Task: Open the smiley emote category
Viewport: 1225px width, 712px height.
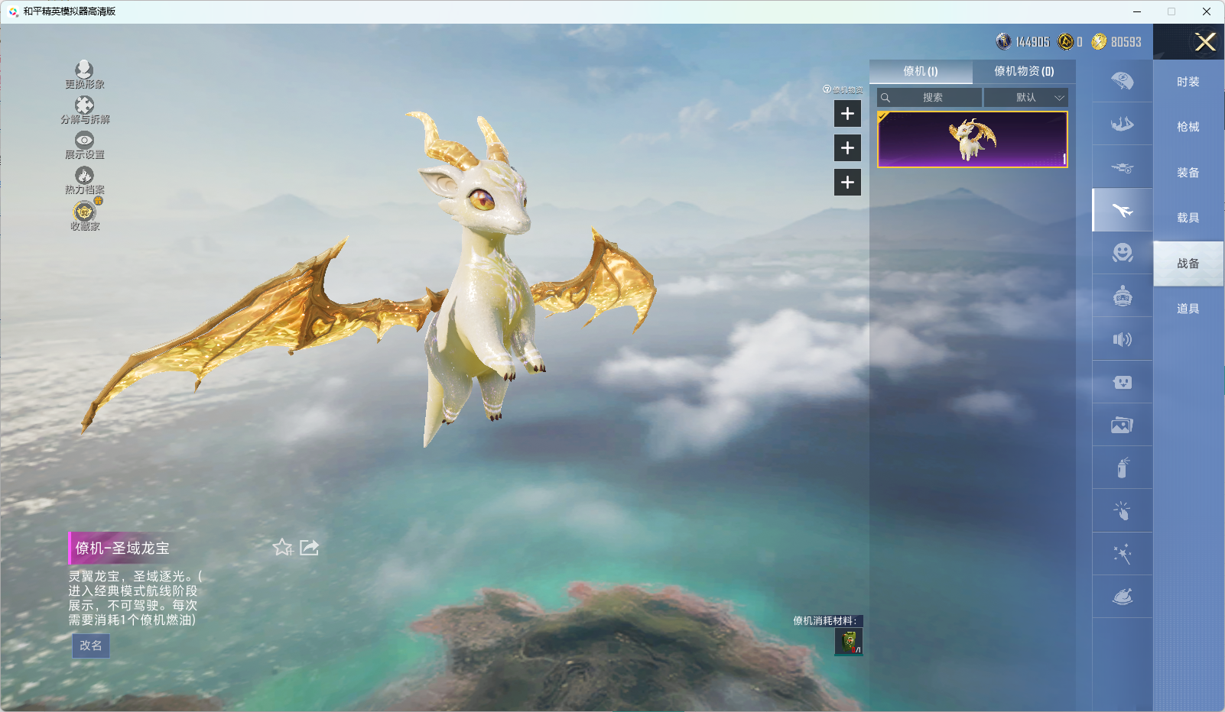Action: tap(1122, 253)
